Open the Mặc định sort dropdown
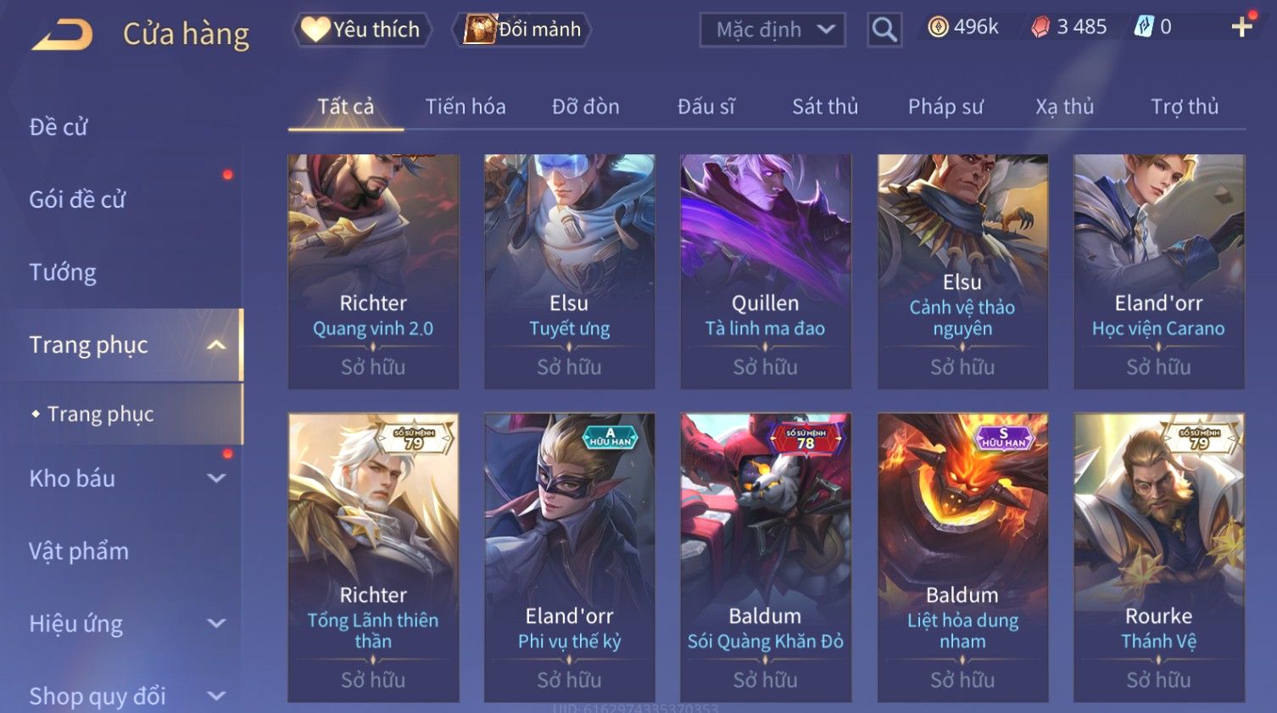The width and height of the screenshot is (1277, 713). pos(772,30)
